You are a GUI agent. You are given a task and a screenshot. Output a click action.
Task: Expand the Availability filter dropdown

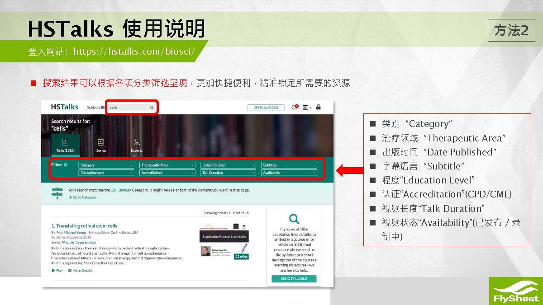point(289,173)
